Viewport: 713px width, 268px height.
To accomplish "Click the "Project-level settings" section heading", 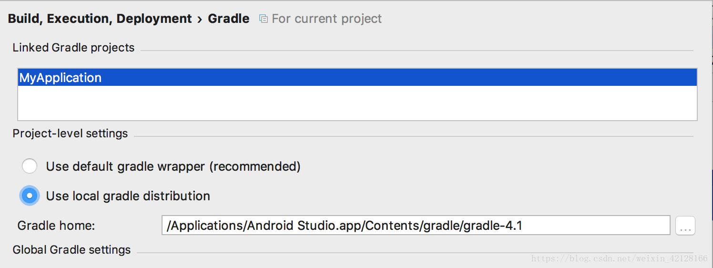I will coord(70,134).
